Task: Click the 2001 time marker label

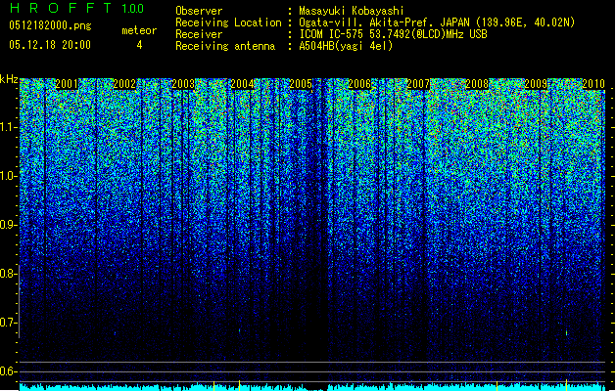Action: 67,84
